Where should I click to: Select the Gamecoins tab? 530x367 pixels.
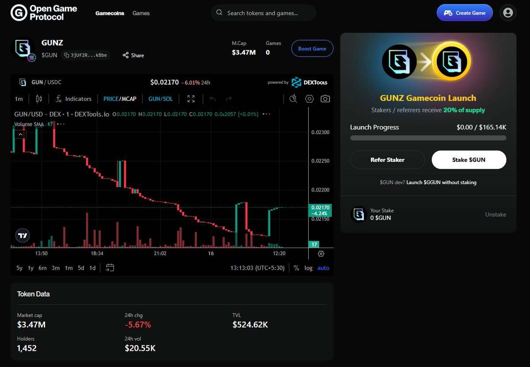[110, 13]
